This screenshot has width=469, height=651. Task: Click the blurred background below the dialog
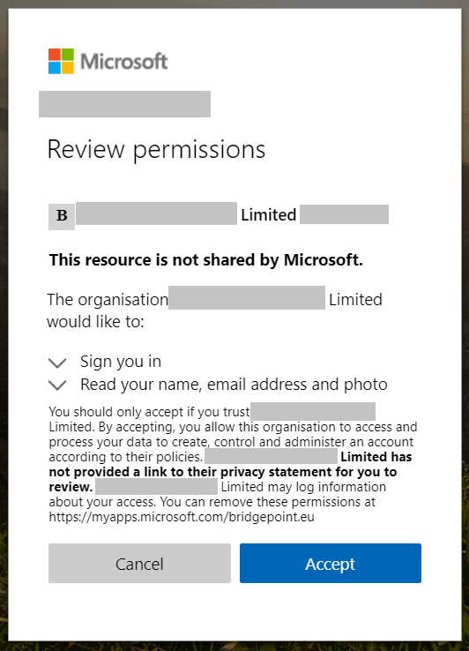coord(234,646)
